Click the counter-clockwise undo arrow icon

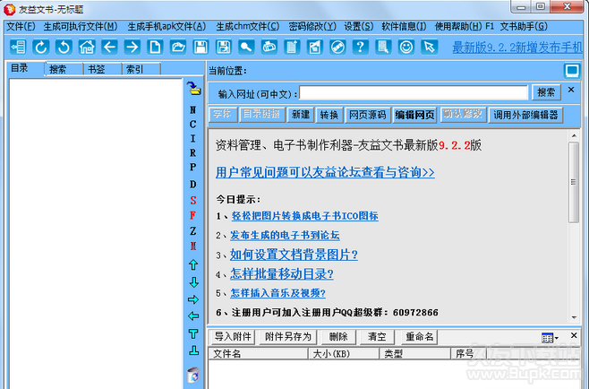64,47
